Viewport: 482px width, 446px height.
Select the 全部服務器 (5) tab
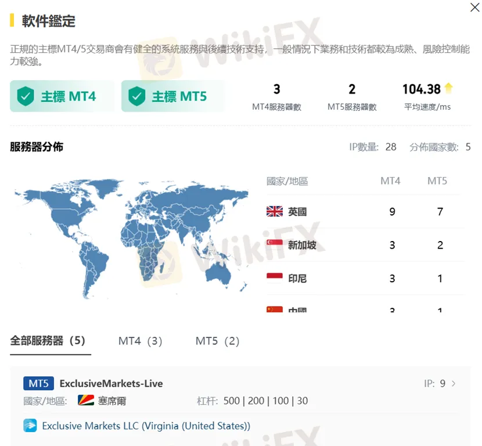(48, 341)
